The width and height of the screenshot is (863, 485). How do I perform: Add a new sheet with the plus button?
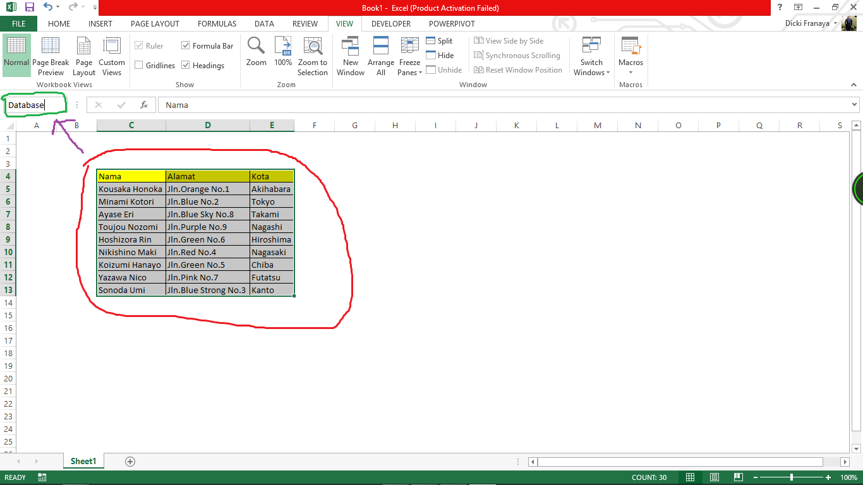(129, 462)
